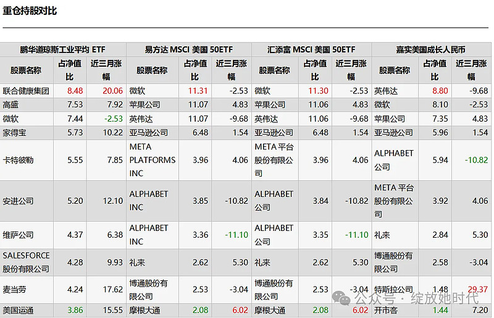Select the 嘉实美国成长人民币 header

(x=430, y=49)
